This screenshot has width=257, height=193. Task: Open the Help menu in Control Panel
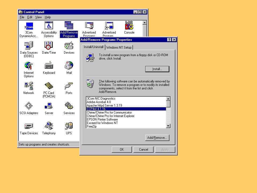48,17
